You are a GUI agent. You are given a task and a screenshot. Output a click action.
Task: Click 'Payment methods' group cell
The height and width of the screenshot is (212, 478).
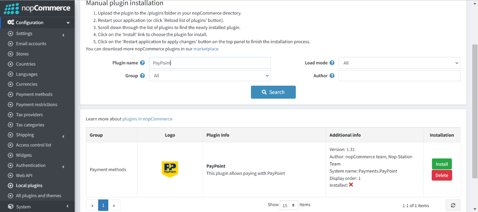[x=108, y=170]
